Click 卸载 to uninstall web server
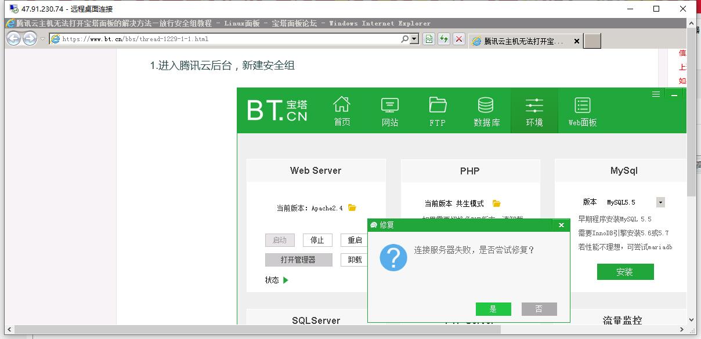 coord(355,260)
